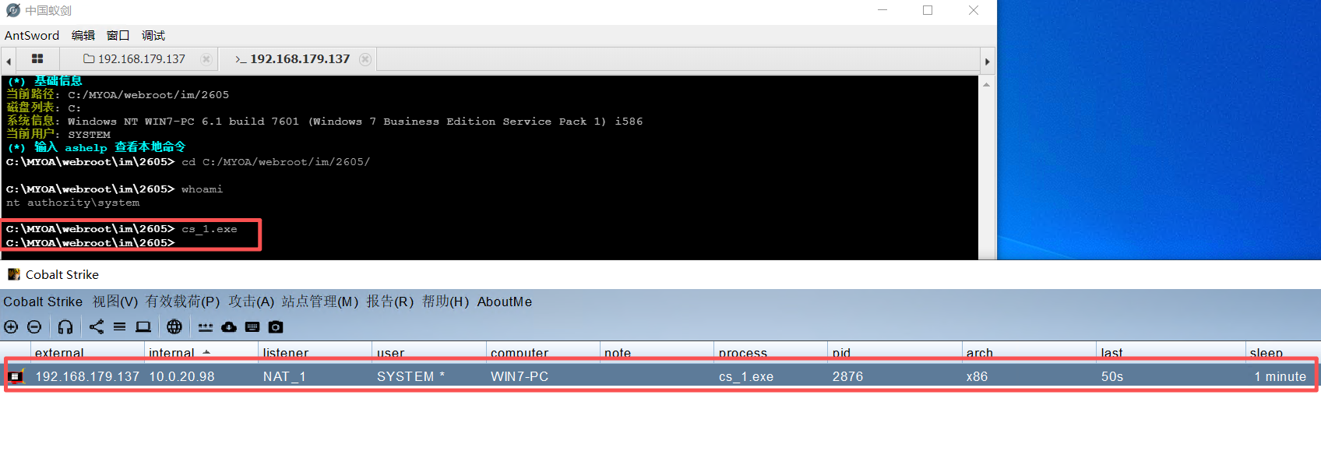1321x455 pixels.
Task: Click the AntSword grid home tab icon
Action: 37,59
